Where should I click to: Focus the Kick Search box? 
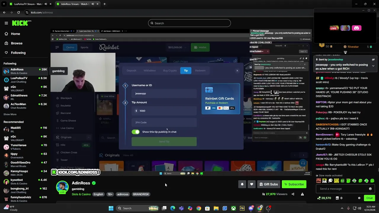coord(189,23)
